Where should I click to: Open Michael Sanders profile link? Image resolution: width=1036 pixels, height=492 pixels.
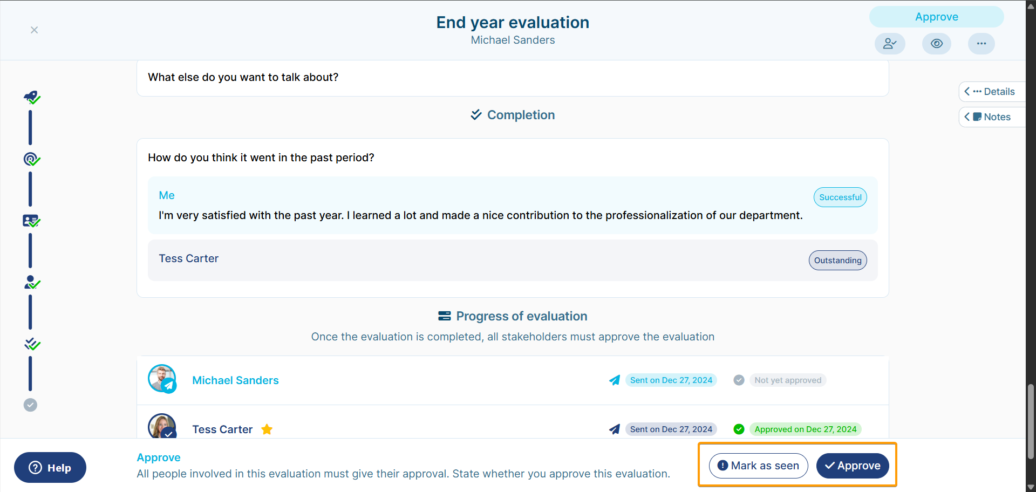(x=235, y=380)
